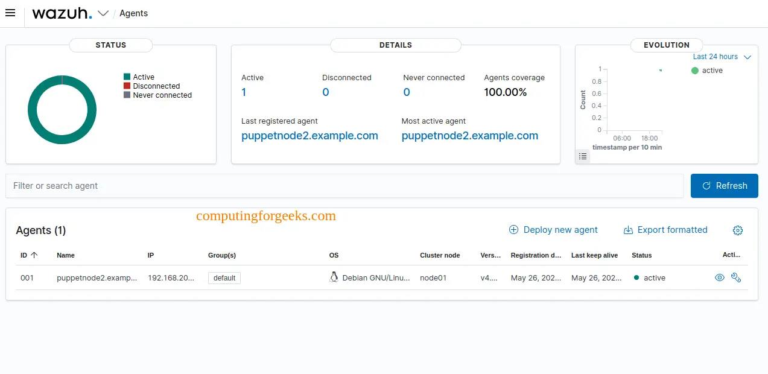Viewport: 768px width, 374px height.
Task: Click the green active series legend dot
Action: (x=695, y=71)
